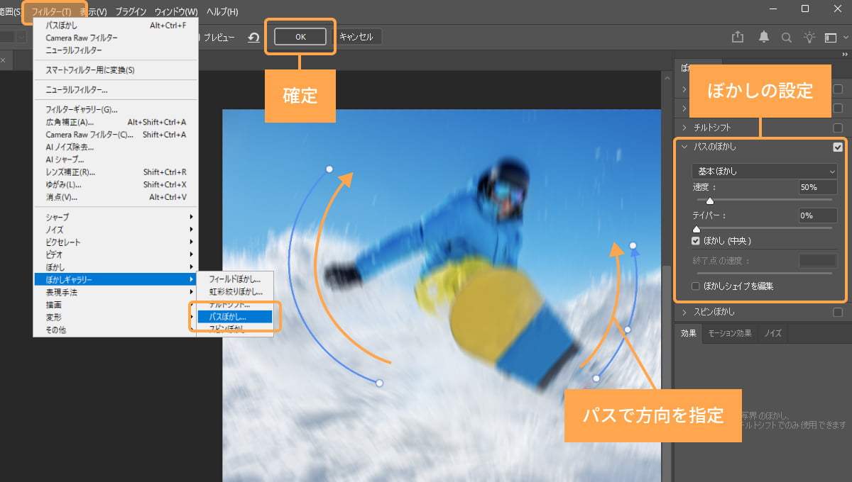Collapse the パスのぼかし section
The height and width of the screenshot is (482, 852).
pyautogui.click(x=684, y=147)
